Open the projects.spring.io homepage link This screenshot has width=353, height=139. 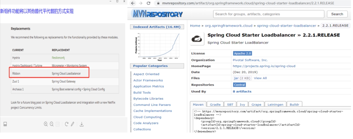click(x=264, y=66)
